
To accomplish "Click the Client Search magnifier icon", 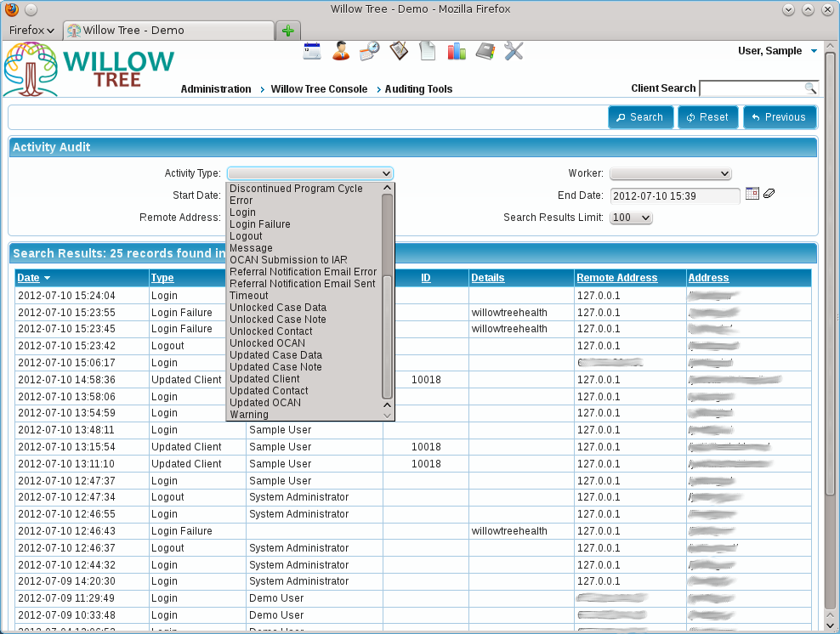I will click(810, 88).
